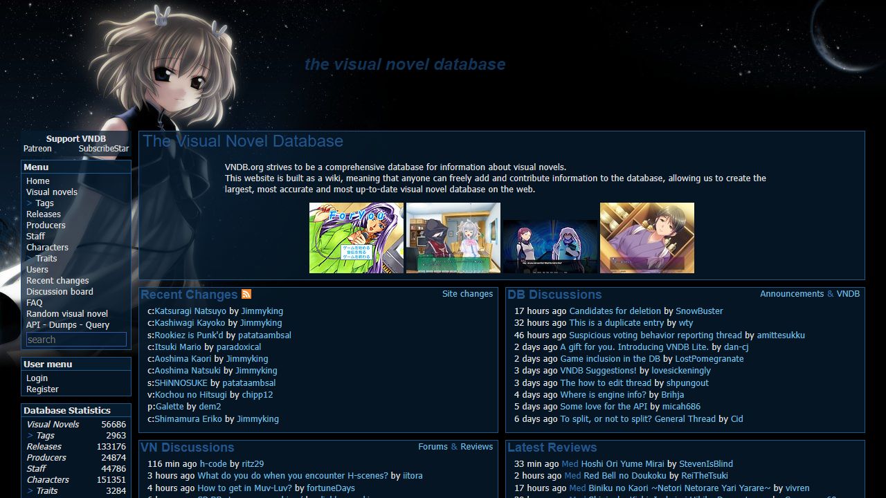
Task: Open the Tags link in Database Statistics
Action: point(45,436)
